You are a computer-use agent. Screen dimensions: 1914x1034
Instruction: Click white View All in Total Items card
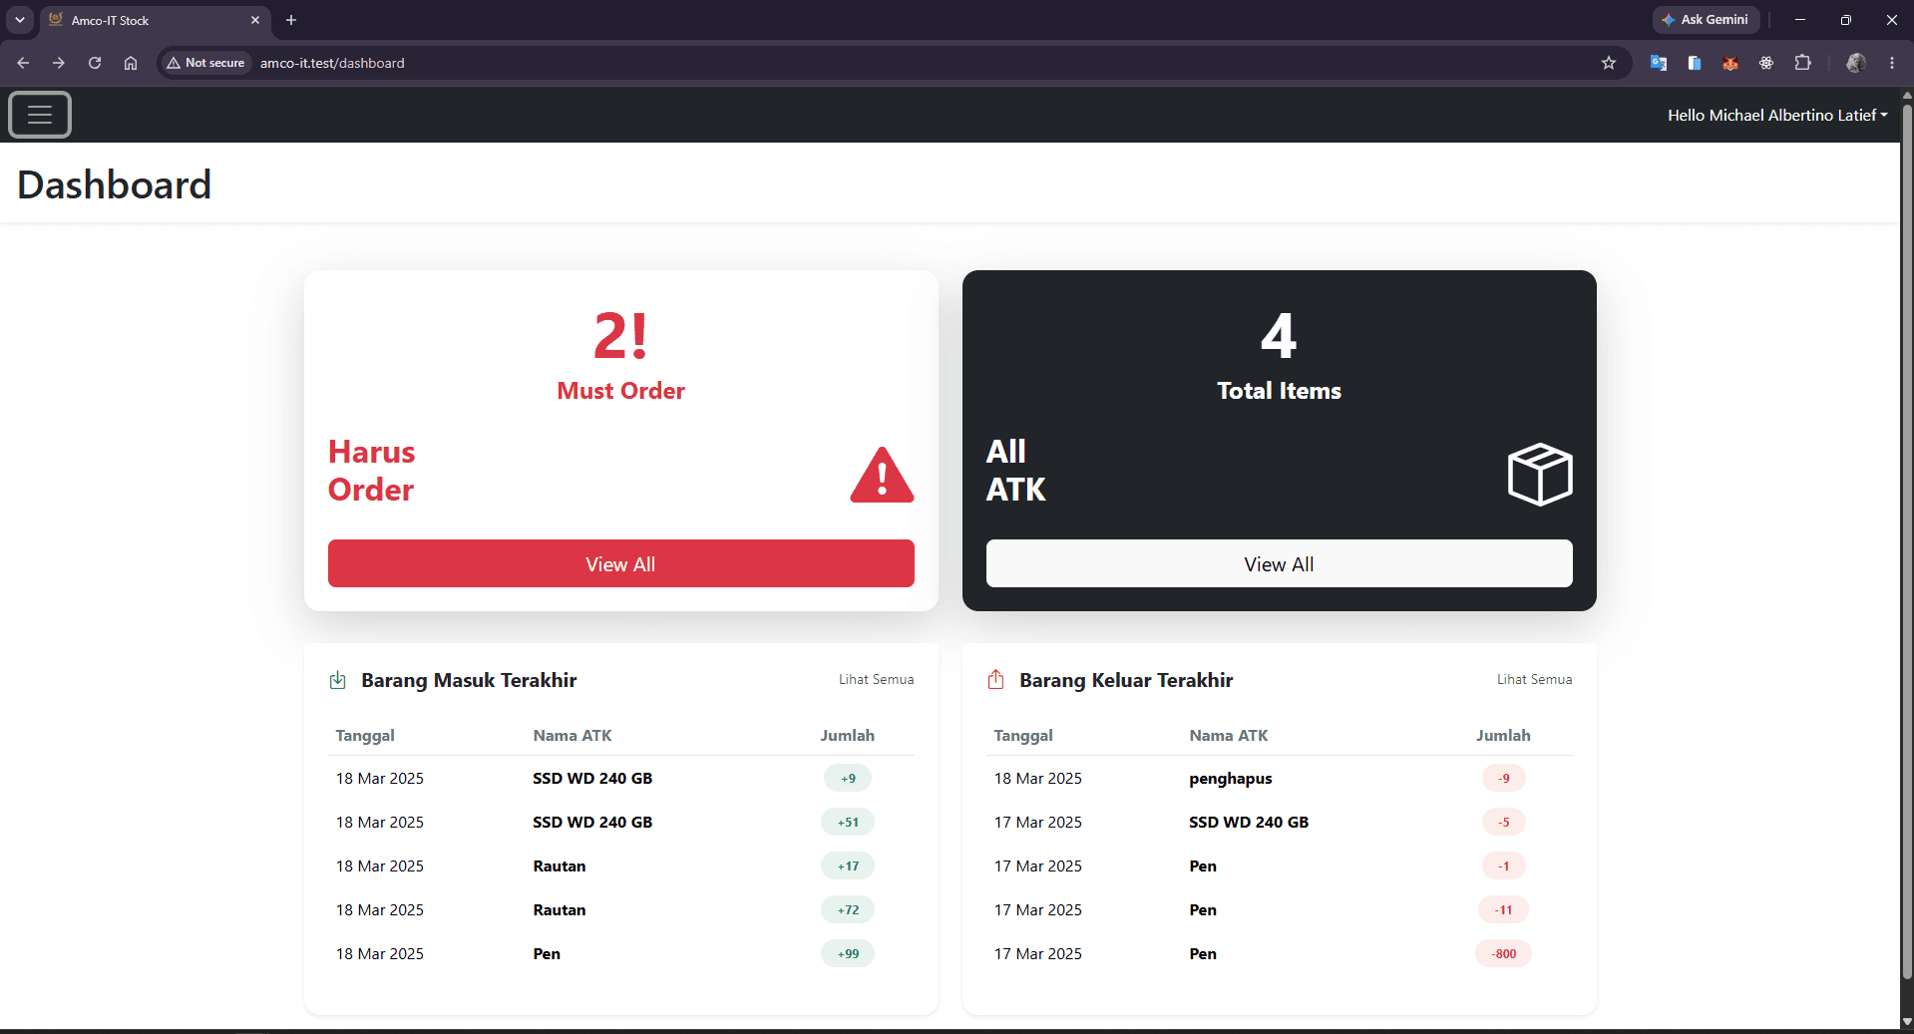coord(1279,563)
